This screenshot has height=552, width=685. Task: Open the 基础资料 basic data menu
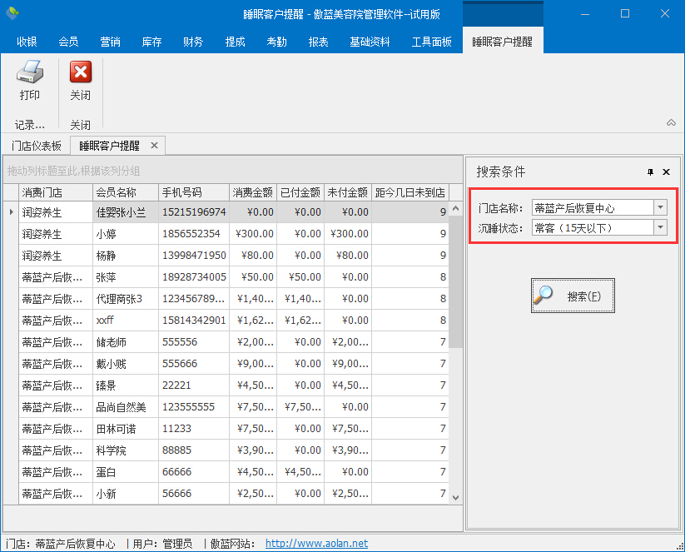(370, 42)
